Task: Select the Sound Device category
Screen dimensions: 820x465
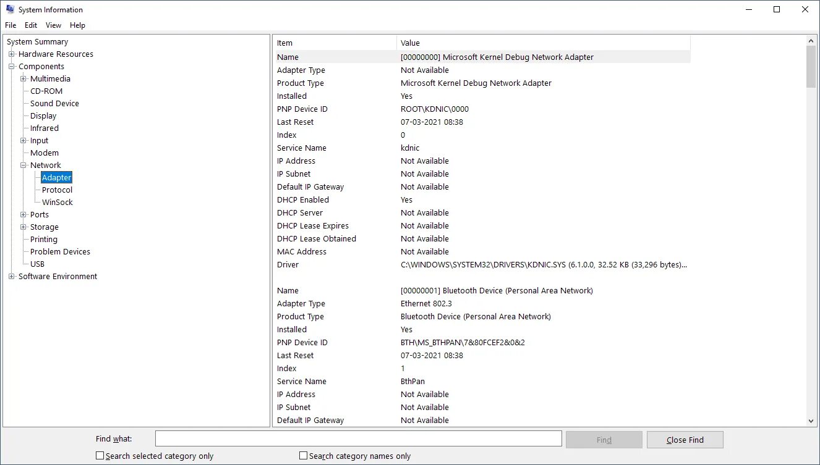Action: pos(54,104)
